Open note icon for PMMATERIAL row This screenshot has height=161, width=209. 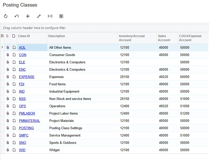pos(14,121)
